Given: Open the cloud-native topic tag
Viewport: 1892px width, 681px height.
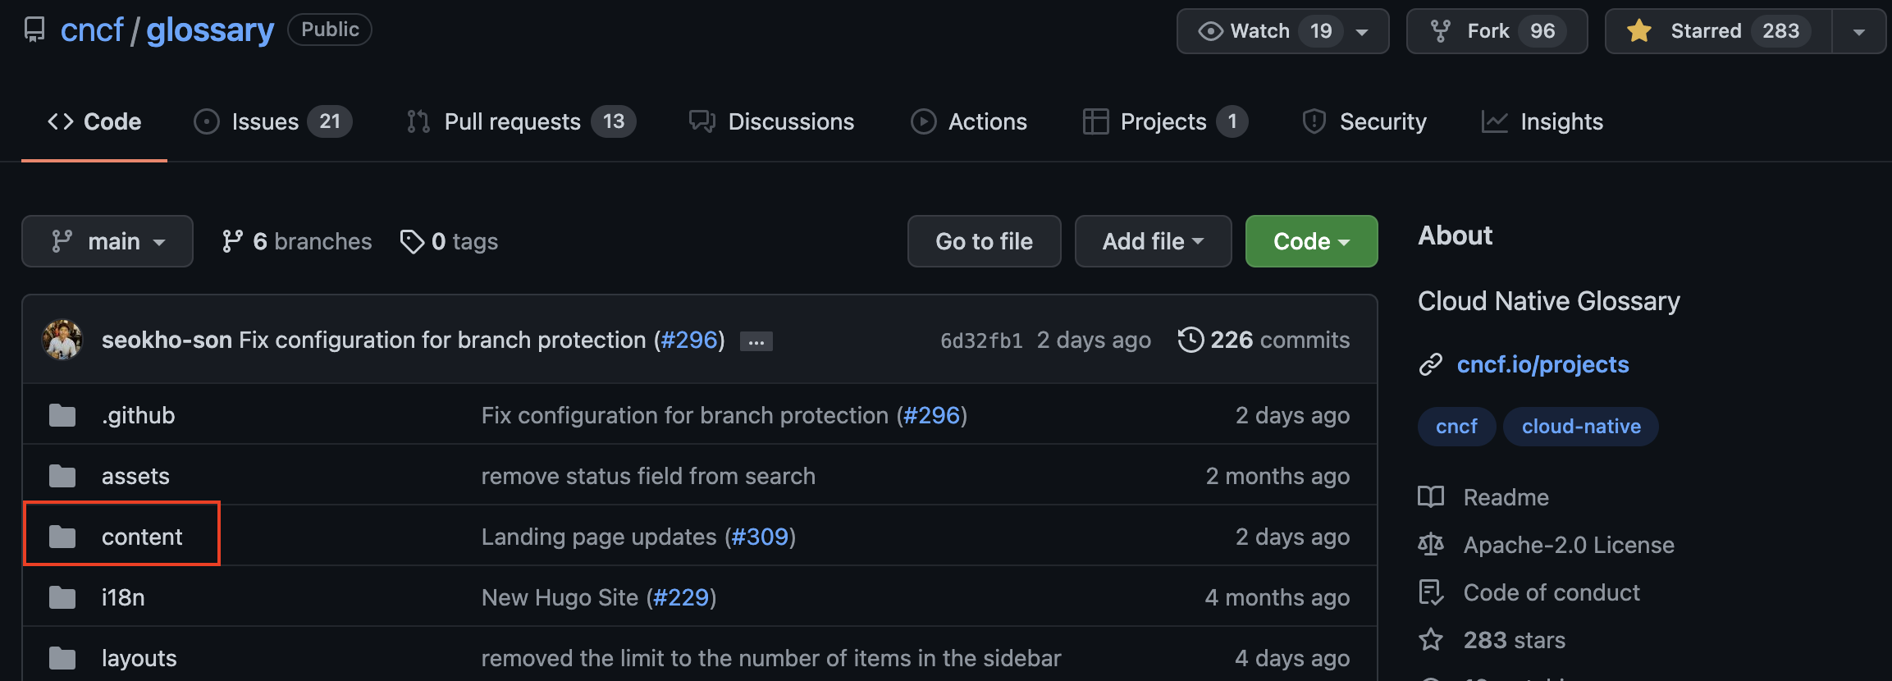Looking at the screenshot, I should pyautogui.click(x=1580, y=427).
